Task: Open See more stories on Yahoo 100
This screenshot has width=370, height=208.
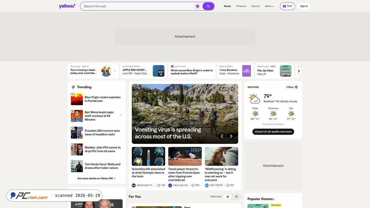Action: pyautogui.click(x=96, y=178)
